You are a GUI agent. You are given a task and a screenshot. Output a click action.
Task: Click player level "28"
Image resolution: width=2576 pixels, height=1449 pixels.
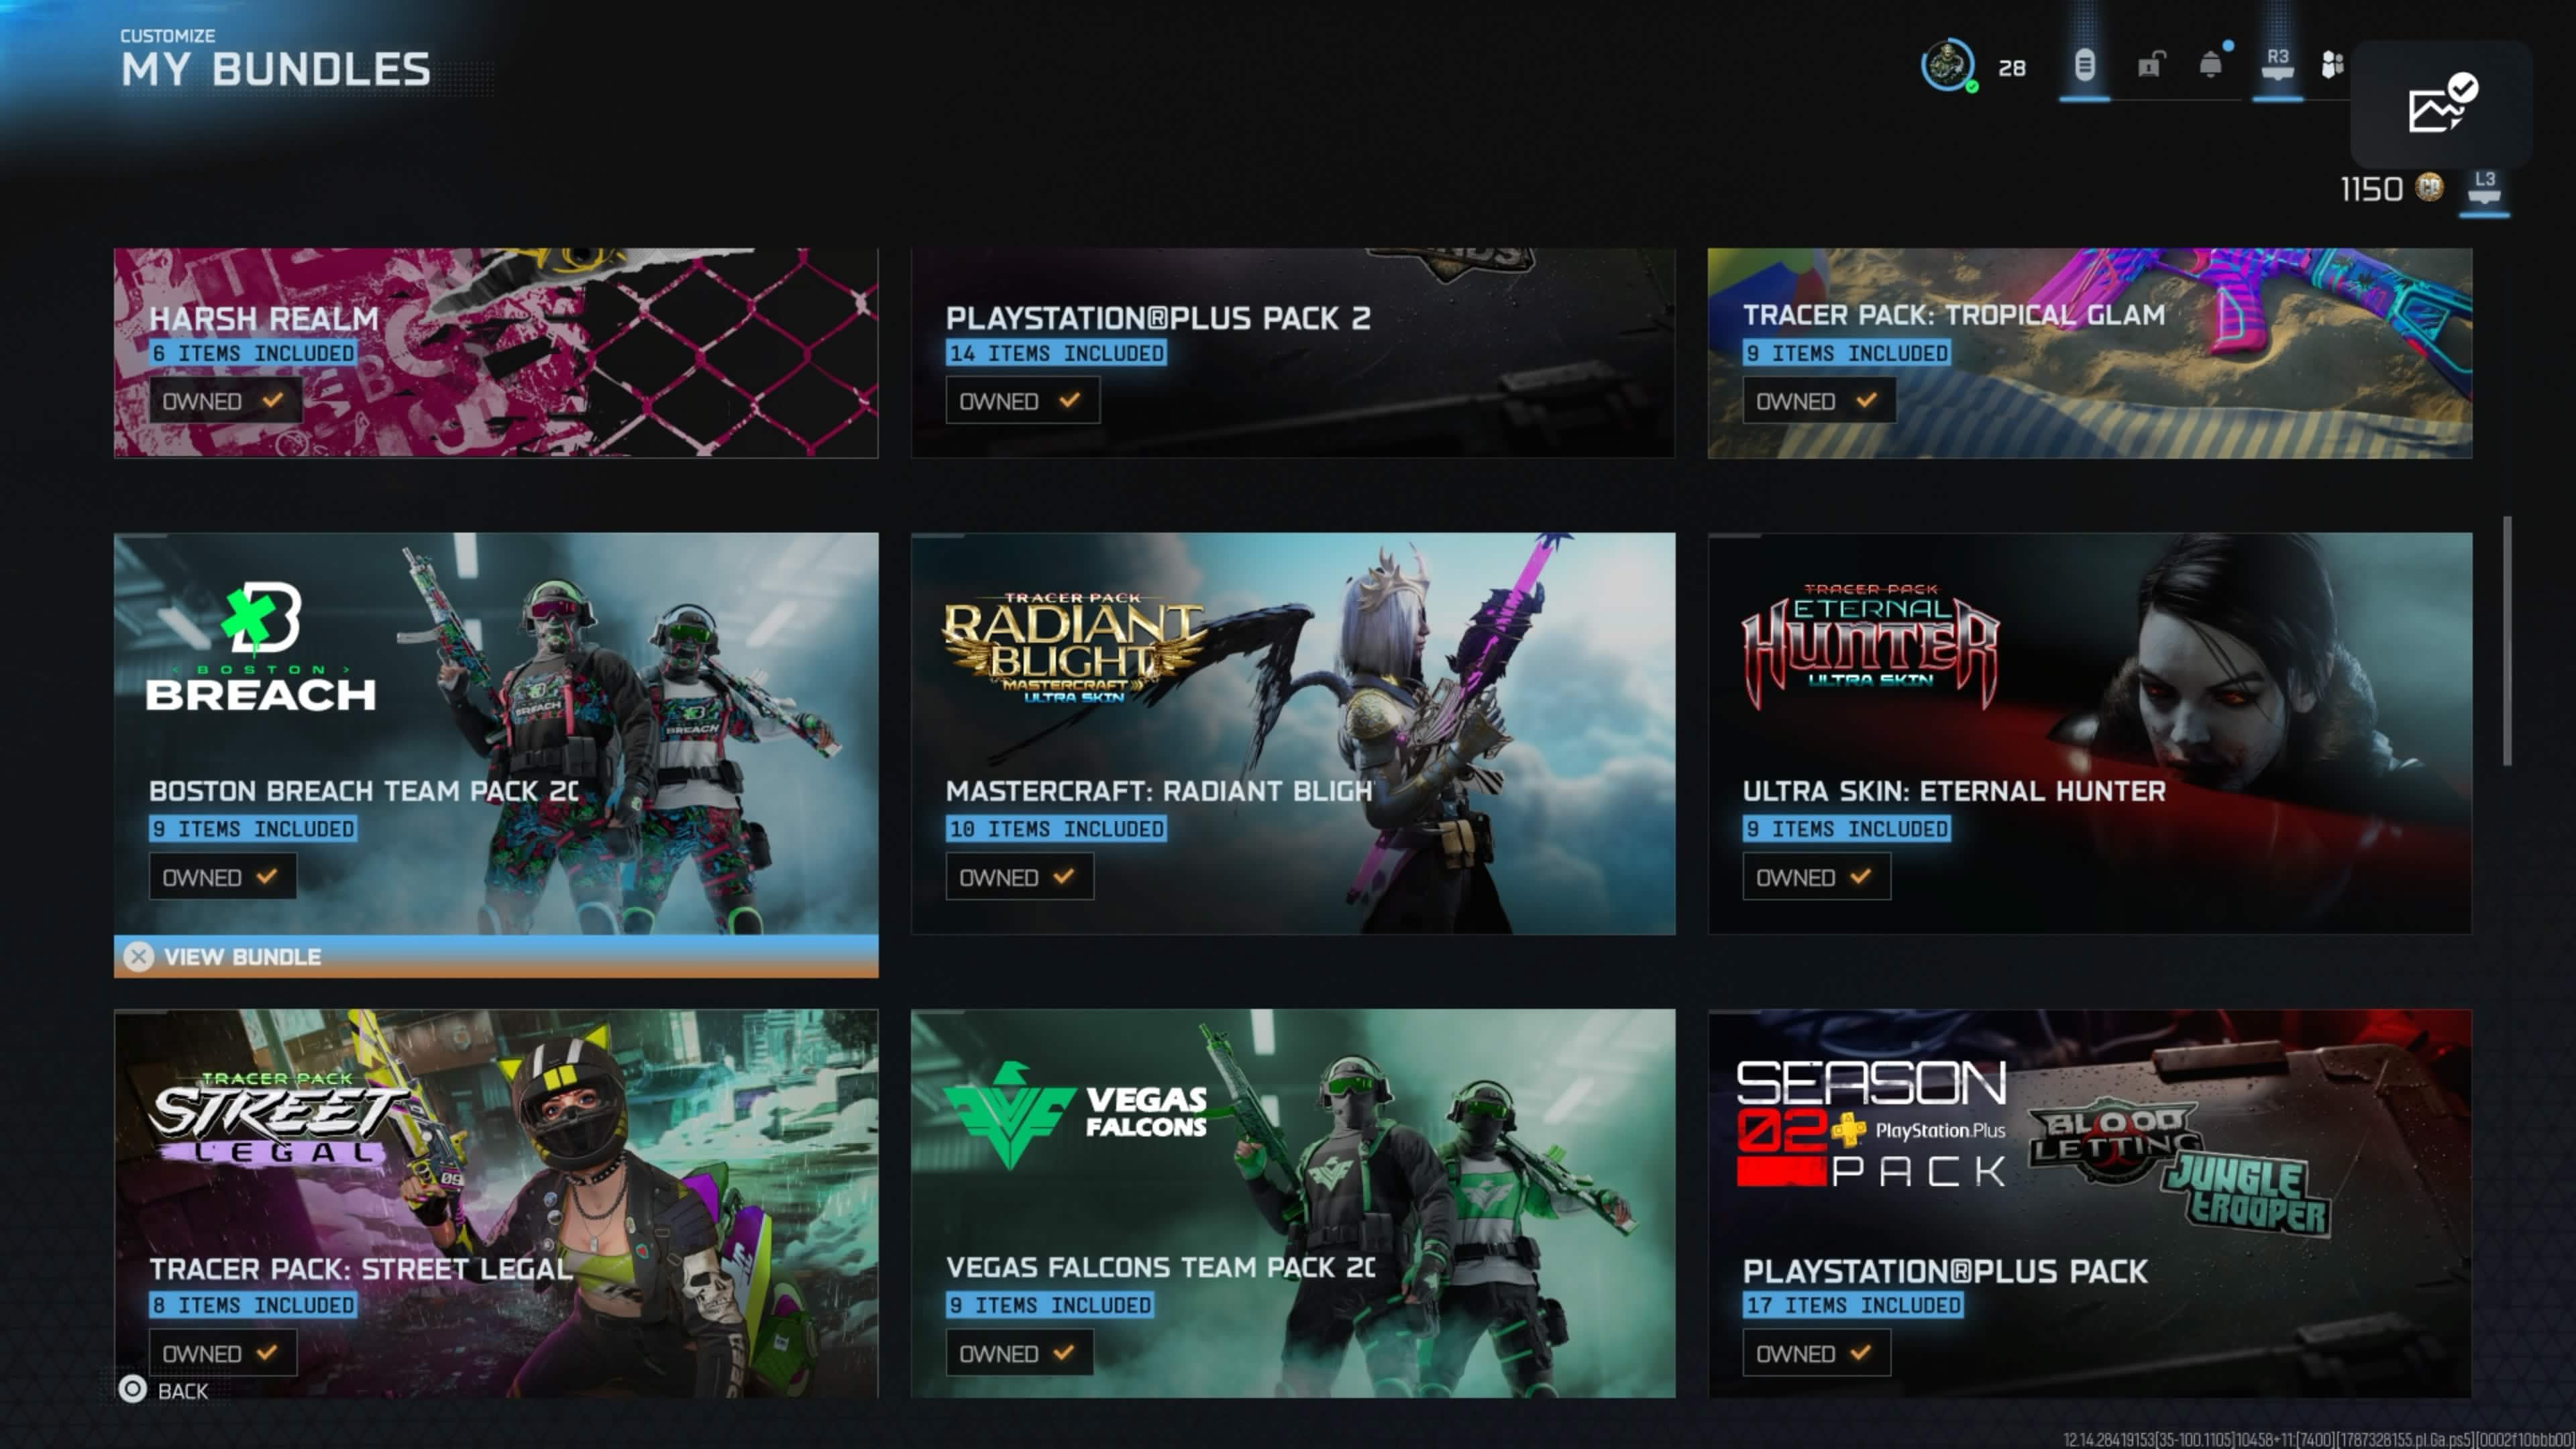click(x=2012, y=68)
